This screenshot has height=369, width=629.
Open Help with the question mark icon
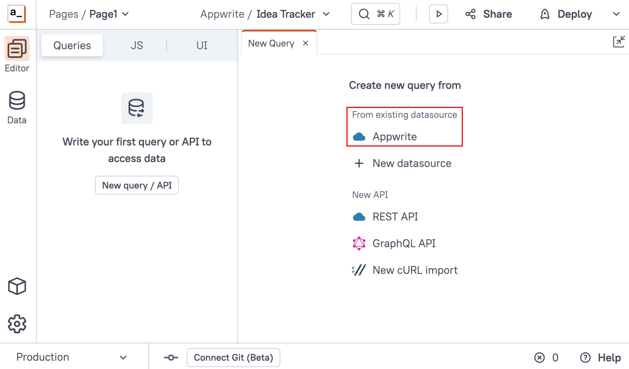pyautogui.click(x=585, y=357)
